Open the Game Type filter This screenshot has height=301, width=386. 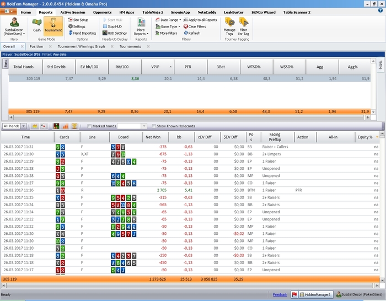click(x=168, y=26)
